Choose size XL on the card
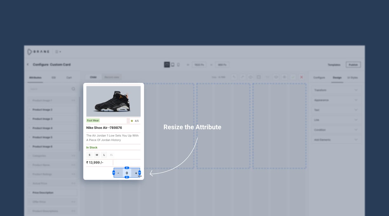Image resolution: width=389 pixels, height=216 pixels. click(112, 155)
